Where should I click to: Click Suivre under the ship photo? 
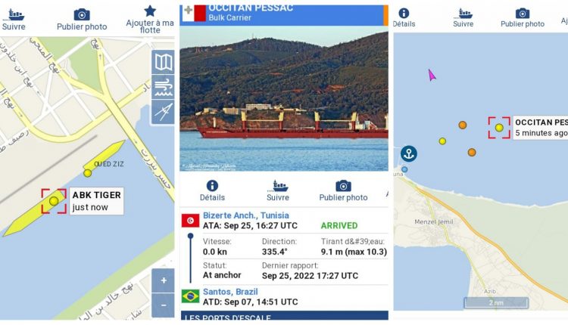pyautogui.click(x=278, y=191)
